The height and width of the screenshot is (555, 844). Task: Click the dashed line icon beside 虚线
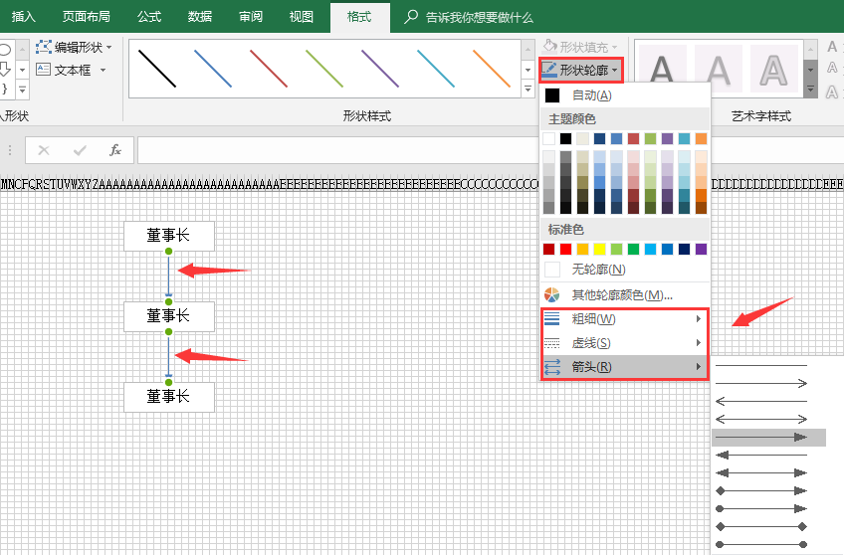(x=551, y=343)
